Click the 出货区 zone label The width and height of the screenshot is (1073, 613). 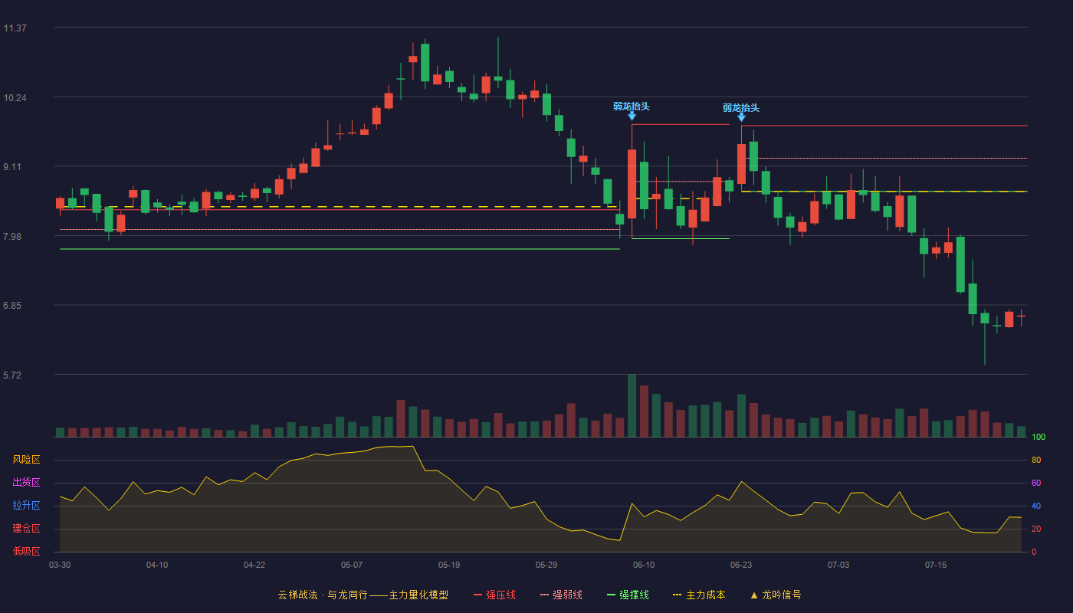point(26,483)
